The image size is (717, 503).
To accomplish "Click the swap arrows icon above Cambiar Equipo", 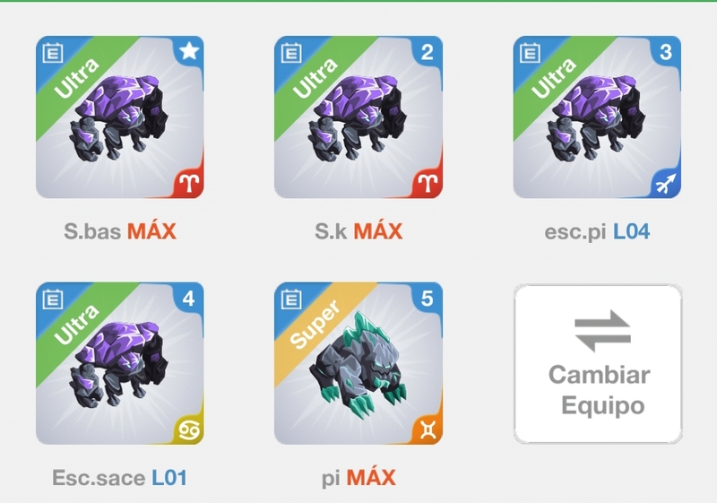I will click(602, 331).
